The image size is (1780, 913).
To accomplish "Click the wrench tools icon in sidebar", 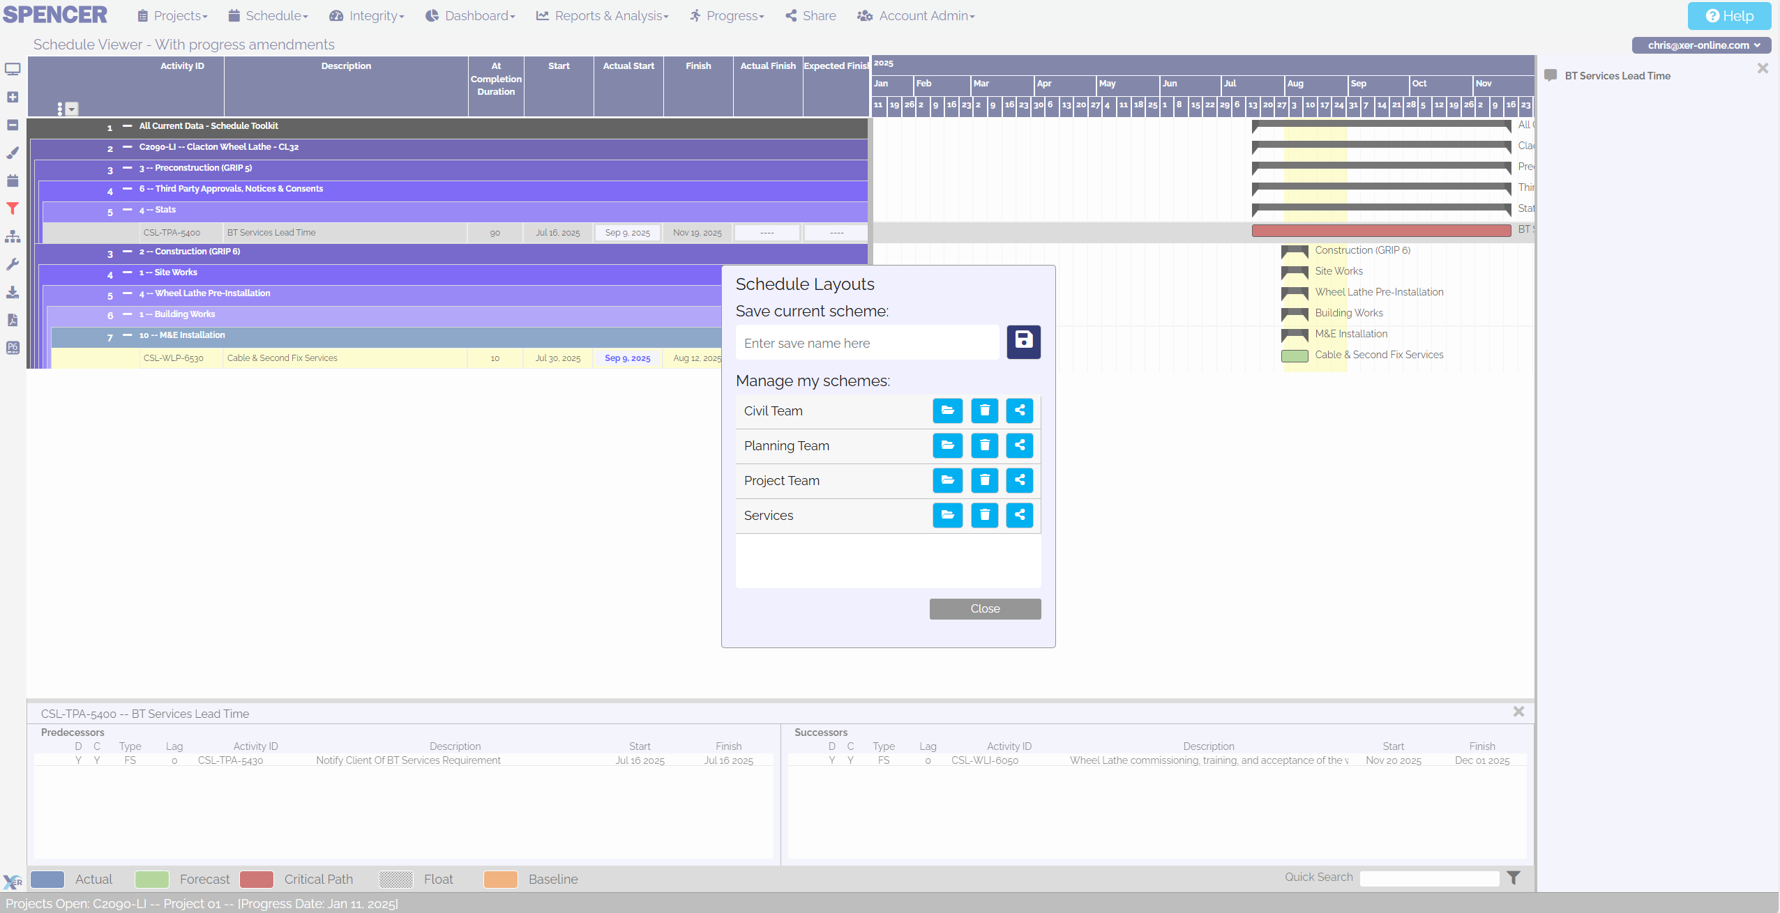I will [x=13, y=263].
